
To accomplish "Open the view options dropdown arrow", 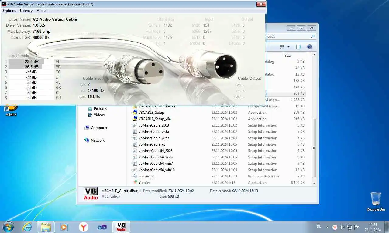I will tap(288, 47).
